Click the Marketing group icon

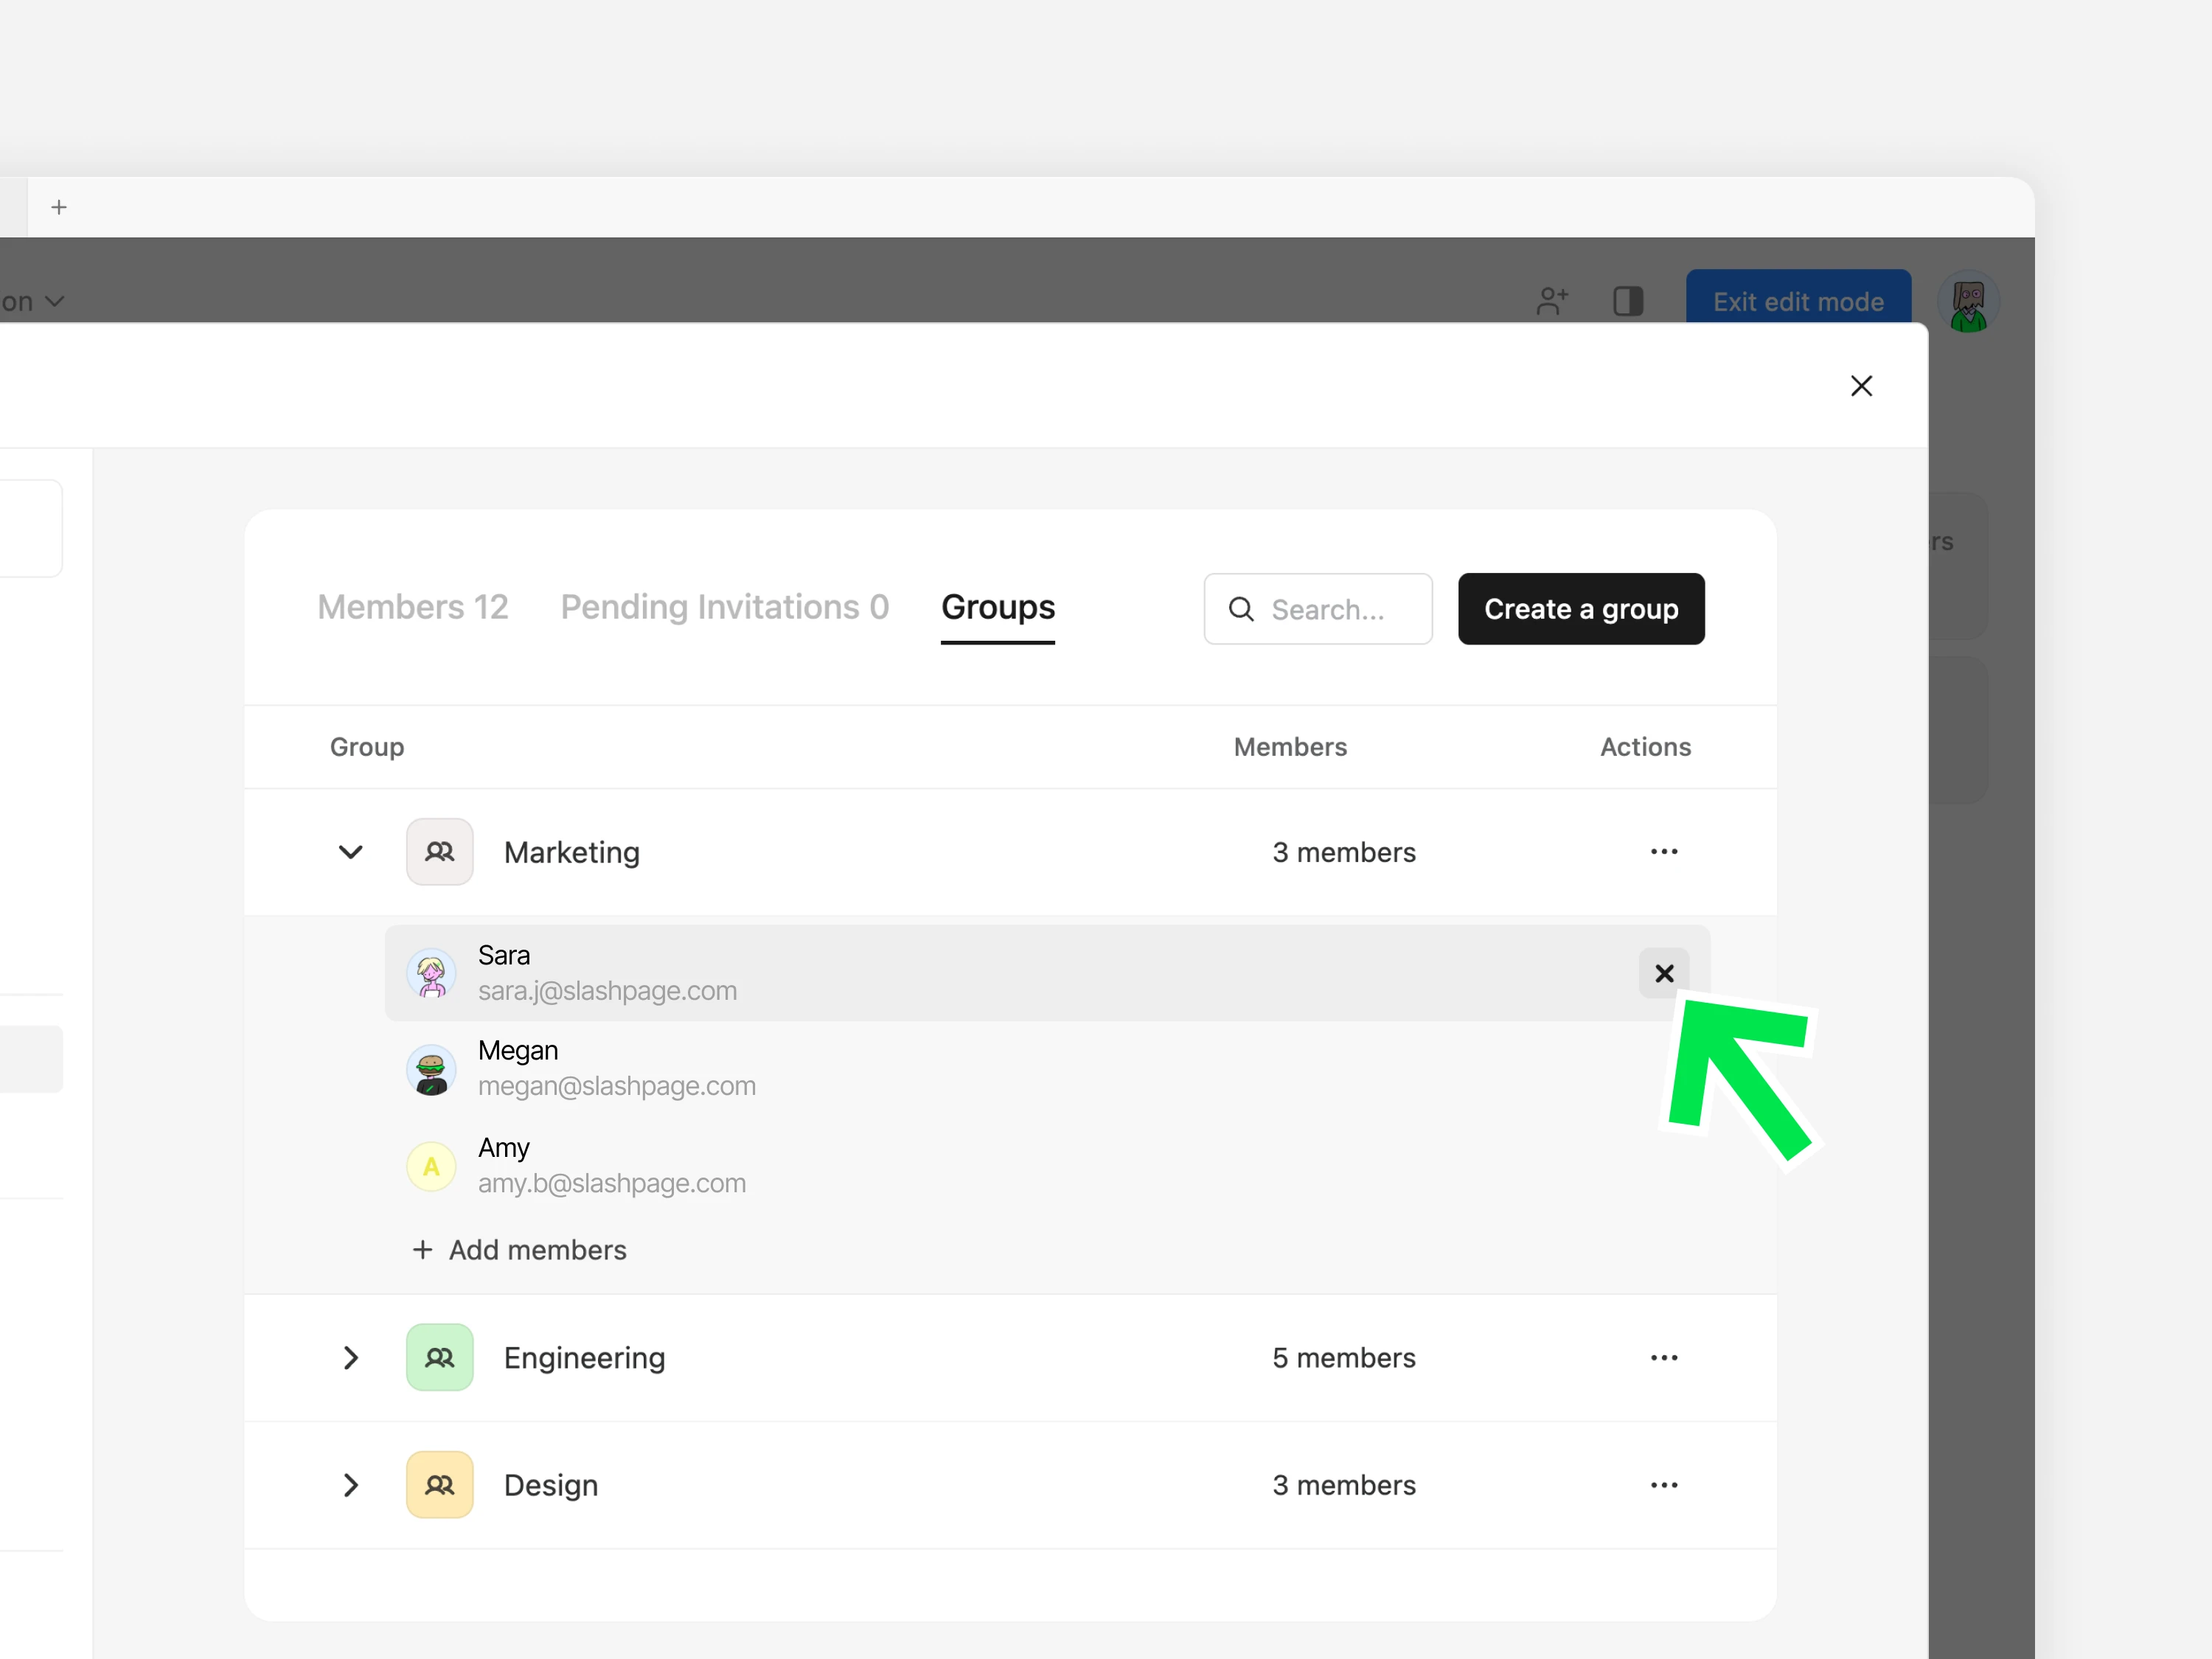point(439,852)
